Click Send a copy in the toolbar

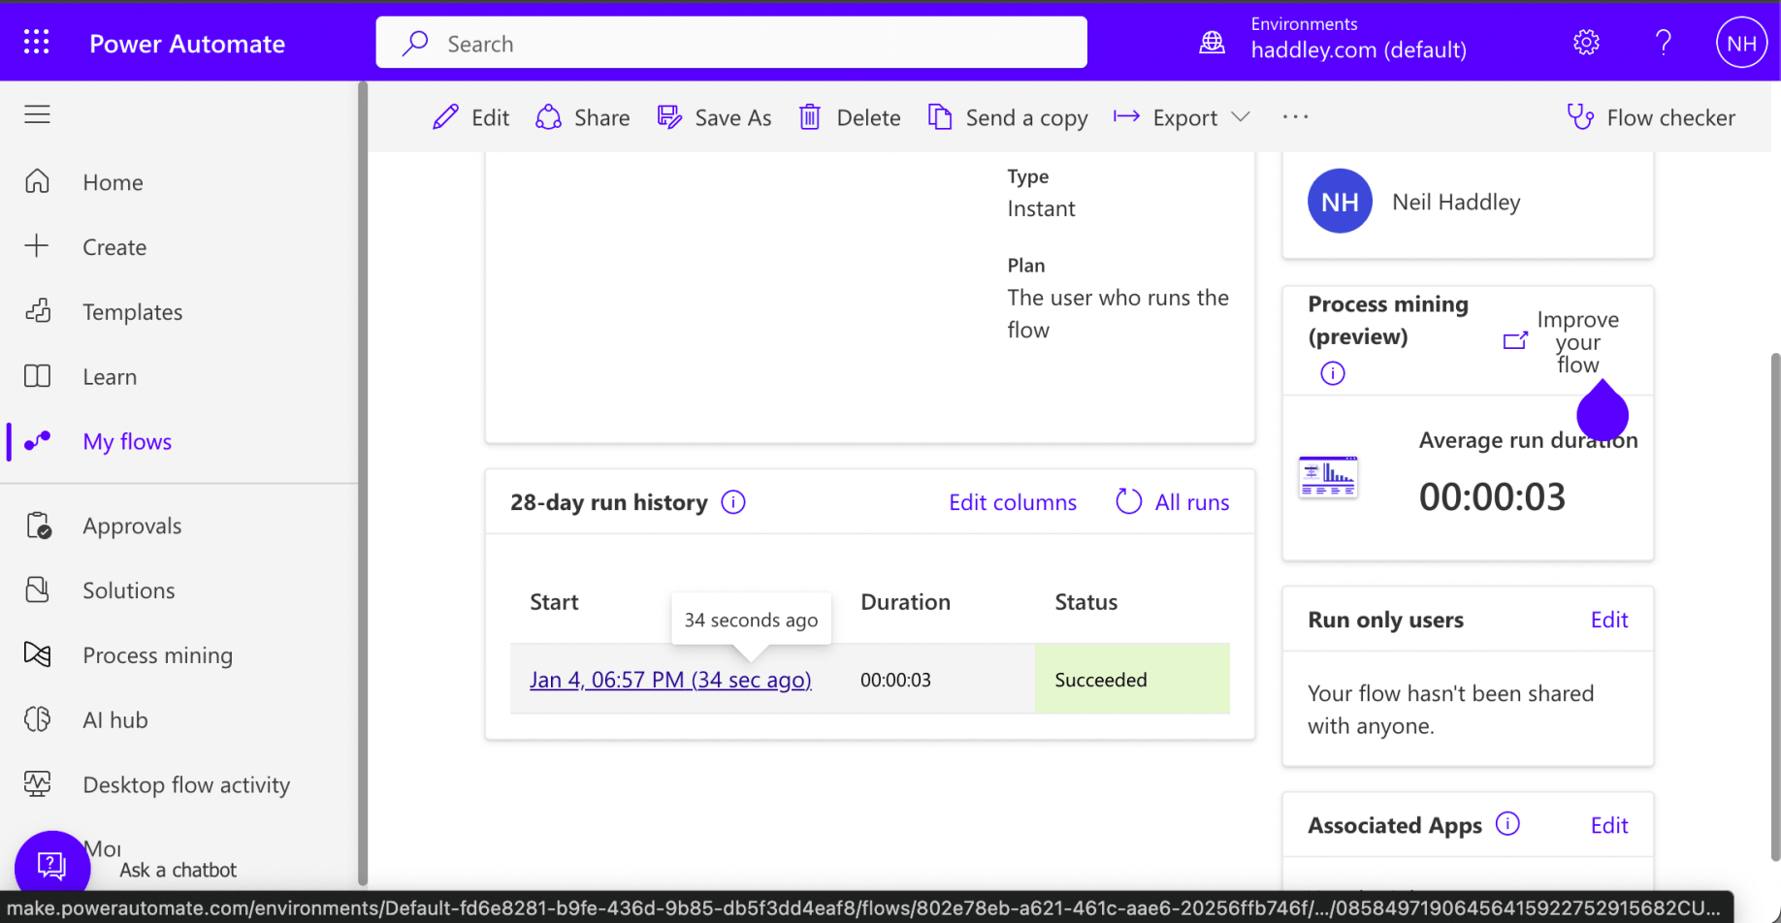[x=1008, y=117]
